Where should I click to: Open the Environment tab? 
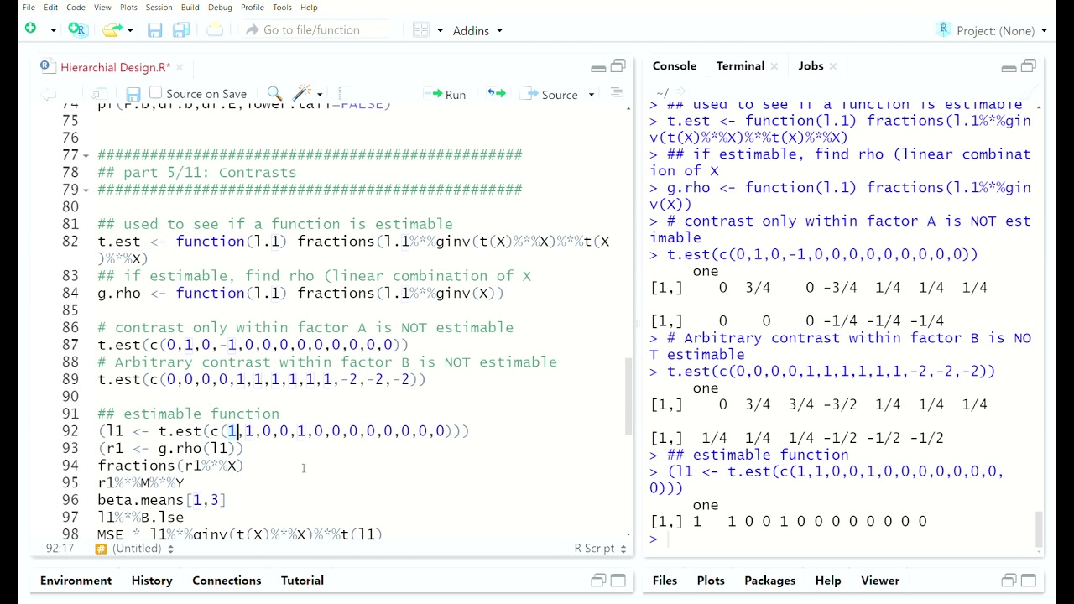(76, 581)
